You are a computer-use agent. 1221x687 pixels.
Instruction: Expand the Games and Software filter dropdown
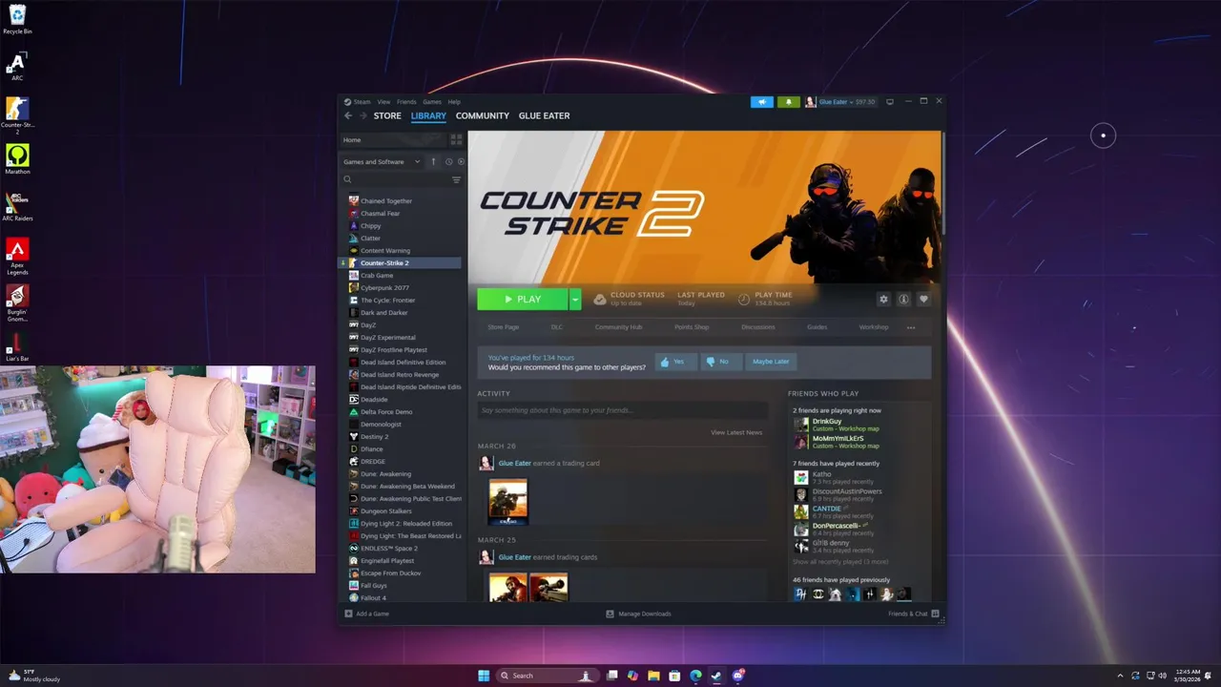pyautogui.click(x=382, y=161)
